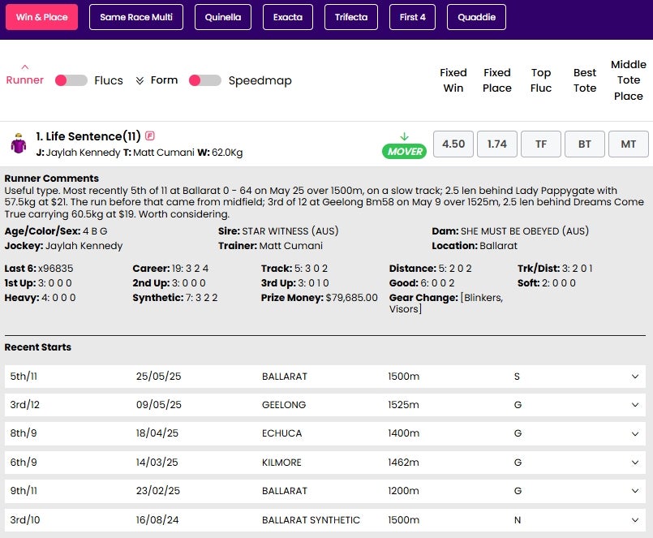The width and height of the screenshot is (653, 538).
Task: Click the pink F badge beside Life Sentence
Action: click(x=150, y=136)
